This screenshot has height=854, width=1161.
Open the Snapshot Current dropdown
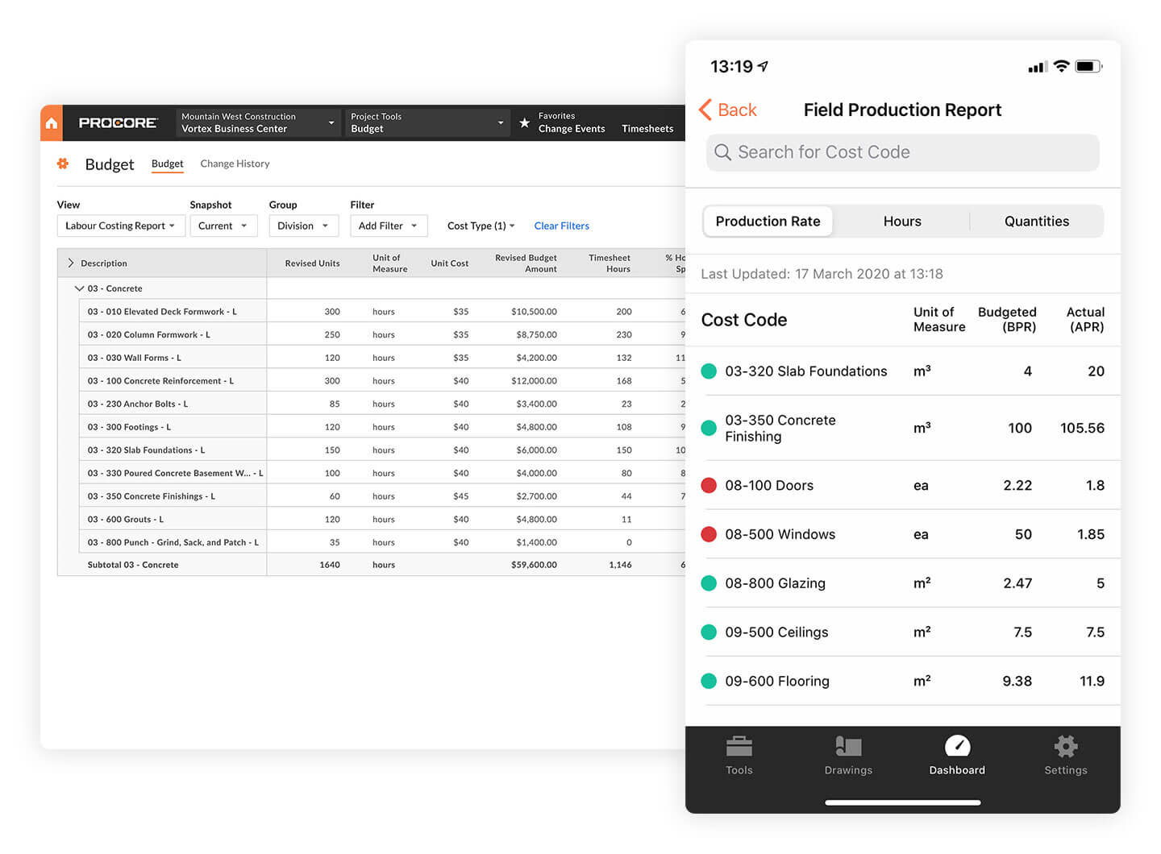tap(223, 226)
